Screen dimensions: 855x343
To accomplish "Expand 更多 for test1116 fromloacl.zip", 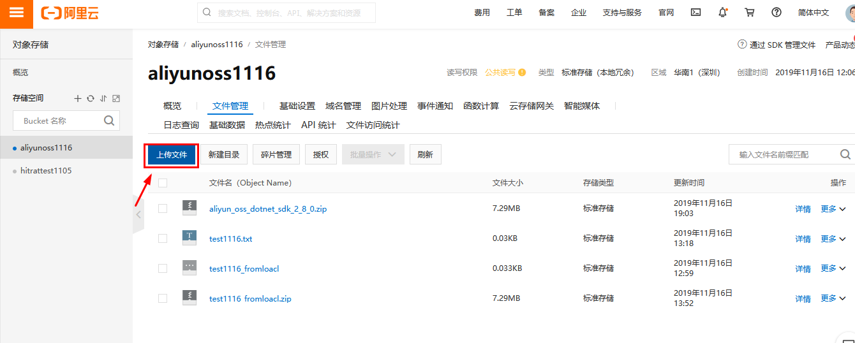I will [833, 298].
